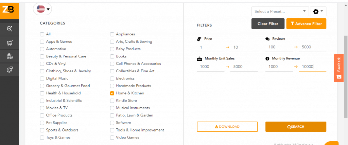Click the Monthly Revenue maximum field
The width and height of the screenshot is (348, 145).
point(312,67)
